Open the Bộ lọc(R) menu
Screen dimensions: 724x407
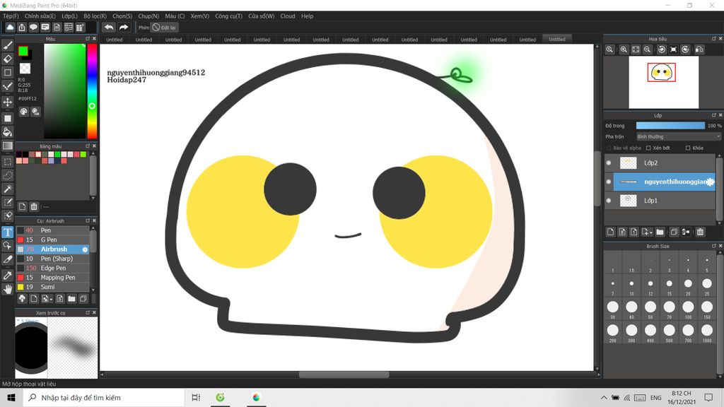[x=95, y=16]
